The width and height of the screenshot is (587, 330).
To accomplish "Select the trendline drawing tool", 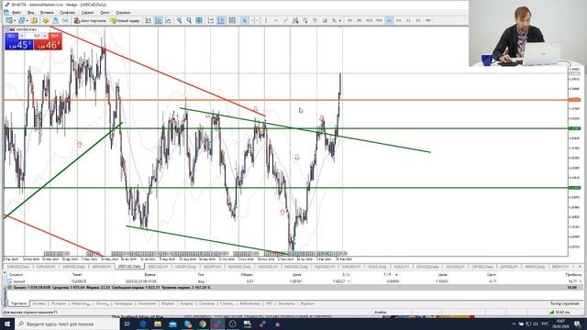I will coord(285,20).
